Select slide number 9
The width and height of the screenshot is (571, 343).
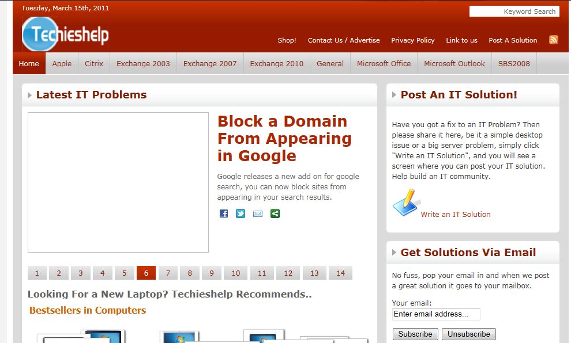point(212,273)
